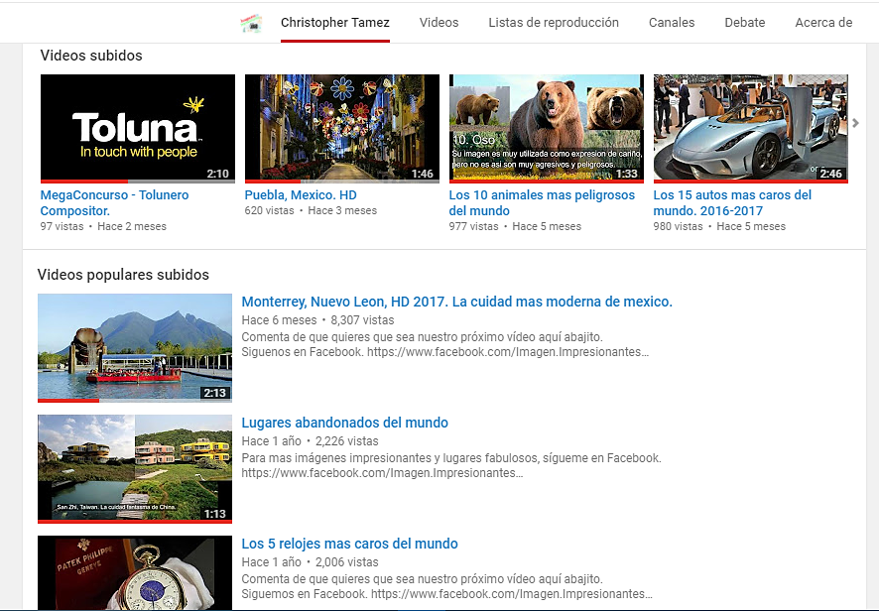Open Los 10 animales mas peligrosos link
Screen dimensions: 879x611
[x=542, y=203]
